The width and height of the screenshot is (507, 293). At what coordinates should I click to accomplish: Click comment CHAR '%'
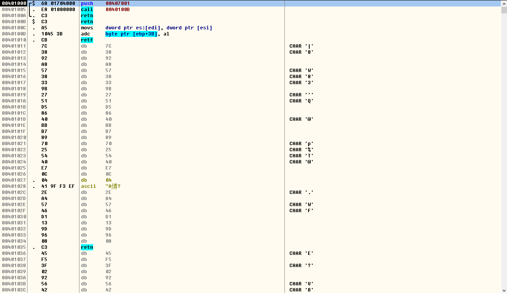[301, 150]
